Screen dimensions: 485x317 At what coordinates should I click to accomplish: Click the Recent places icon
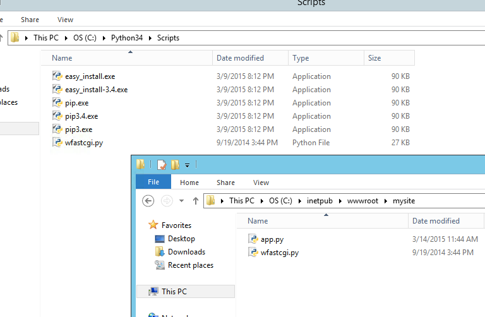pos(160,265)
